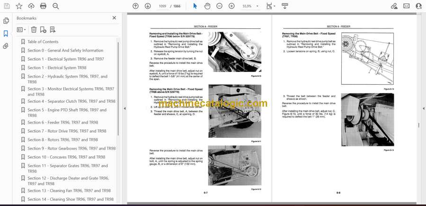Viewport: 426px width, 206px height.
Task: Expand the right tools pane arrow
Action: (423, 108)
